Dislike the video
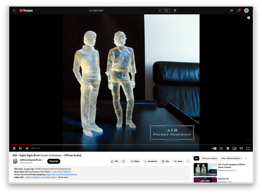This screenshot has height=194, width=262. click(124, 161)
